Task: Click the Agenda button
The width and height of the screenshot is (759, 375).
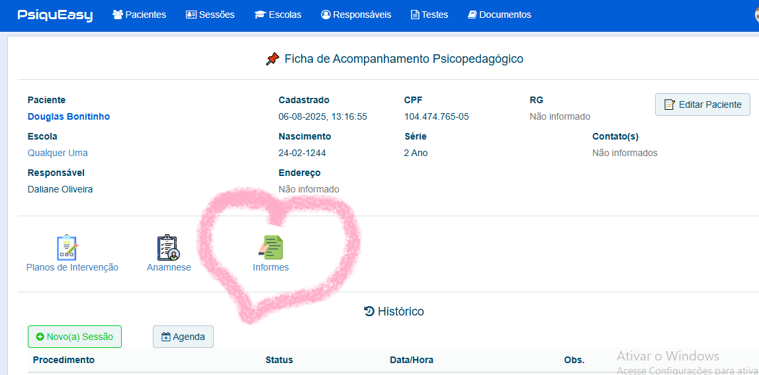Action: (x=183, y=337)
